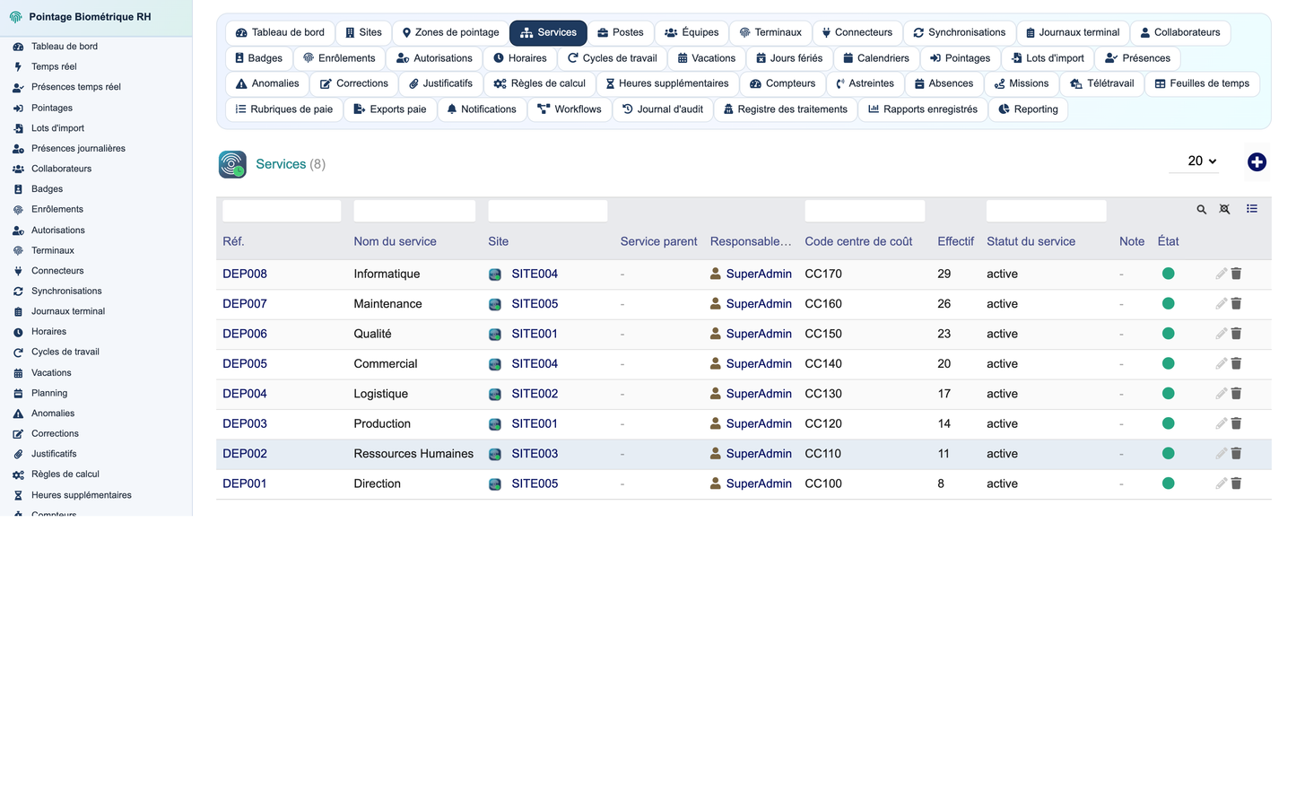Open the column selector list icon
The image size is (1296, 810).
pyautogui.click(x=1252, y=209)
